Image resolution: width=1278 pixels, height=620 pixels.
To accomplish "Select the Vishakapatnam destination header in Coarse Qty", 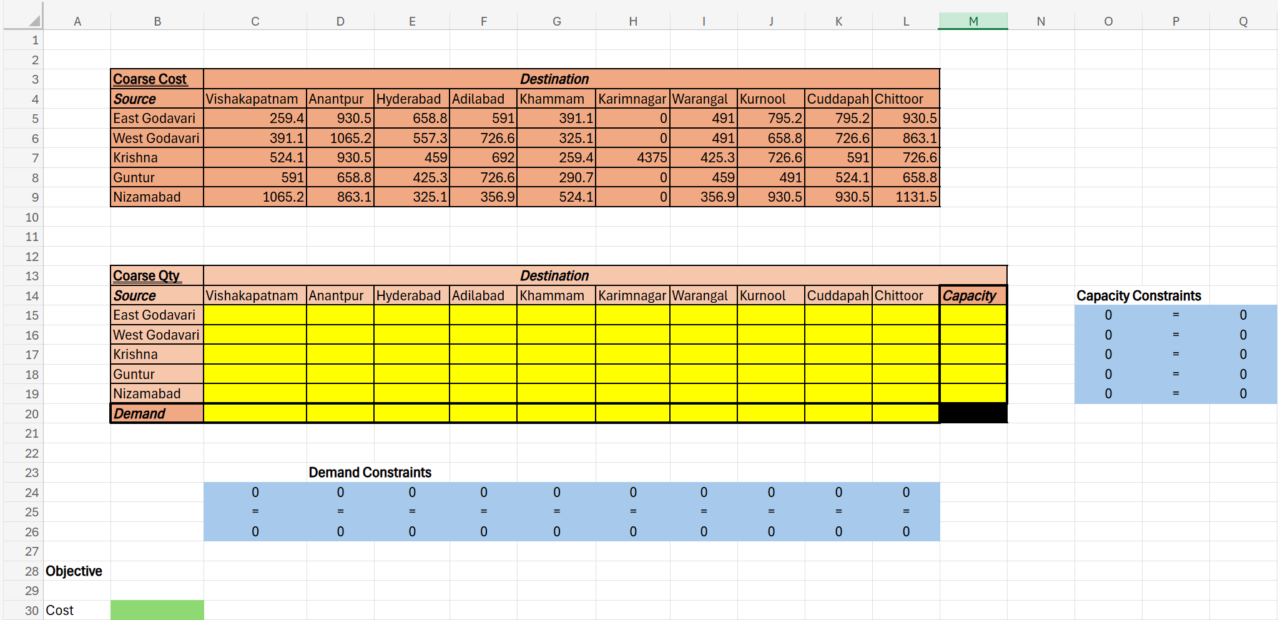I will coord(252,295).
